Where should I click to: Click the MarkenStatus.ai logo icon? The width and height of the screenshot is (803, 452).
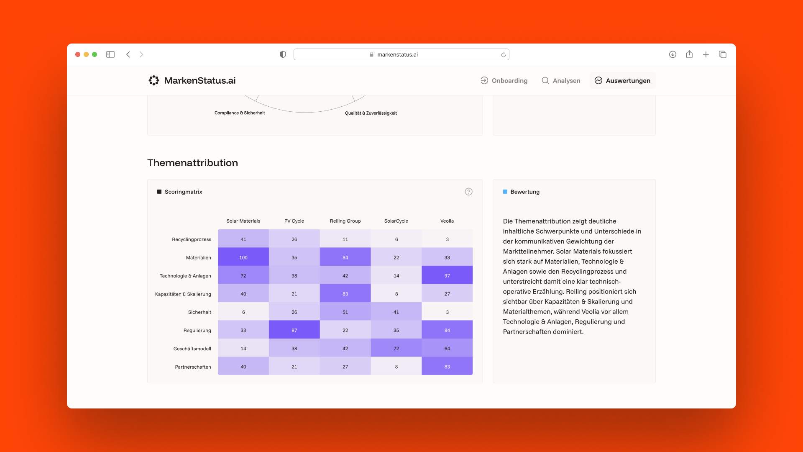154,80
